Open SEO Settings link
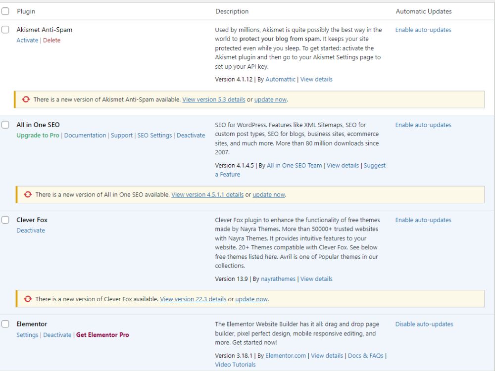Image resolution: width=495 pixels, height=371 pixels. tap(154, 135)
